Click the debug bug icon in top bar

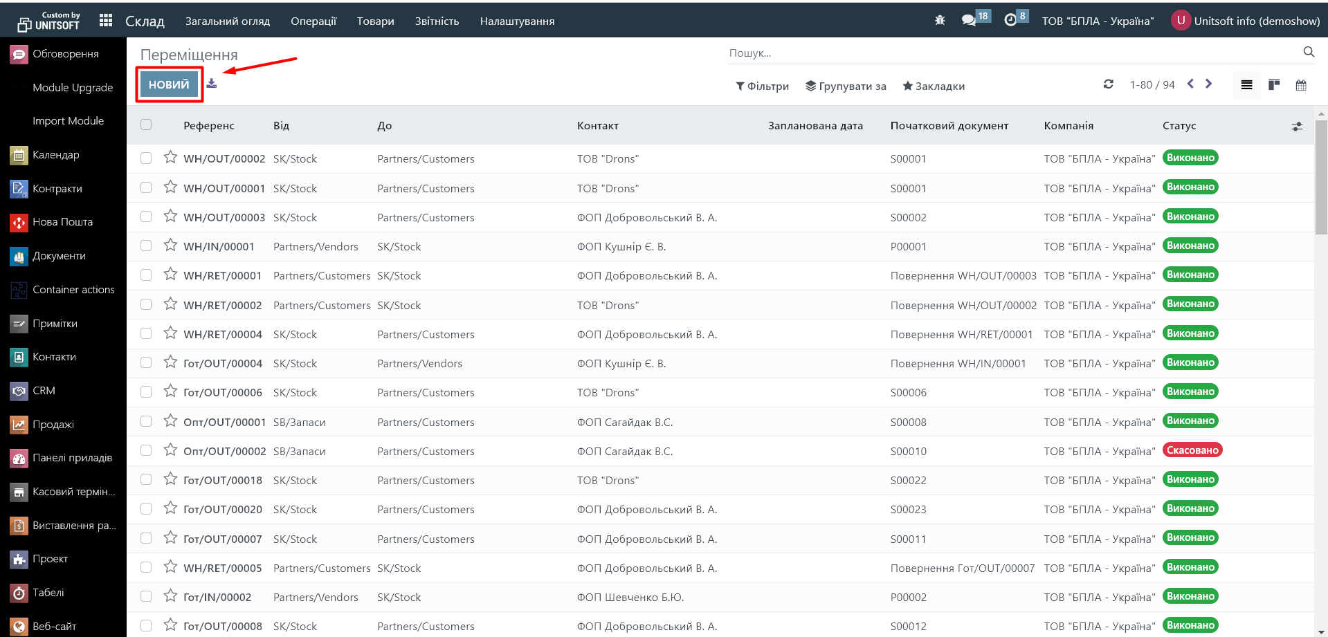point(940,21)
